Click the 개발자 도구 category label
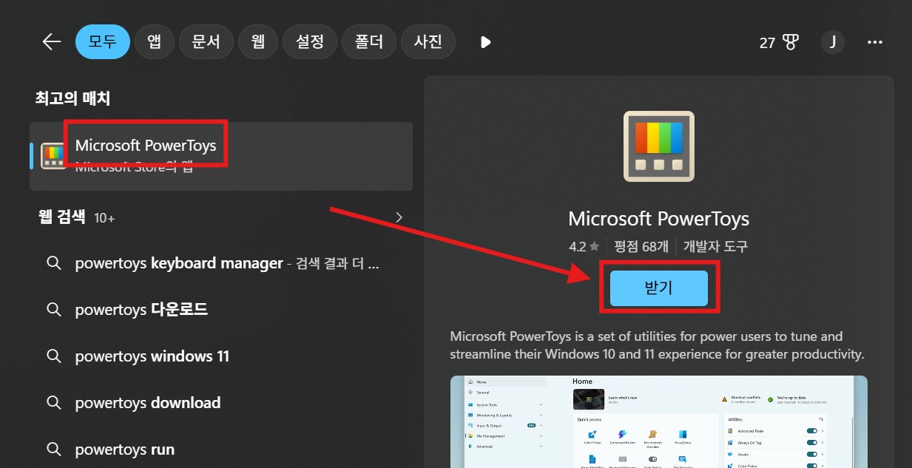 coord(715,246)
